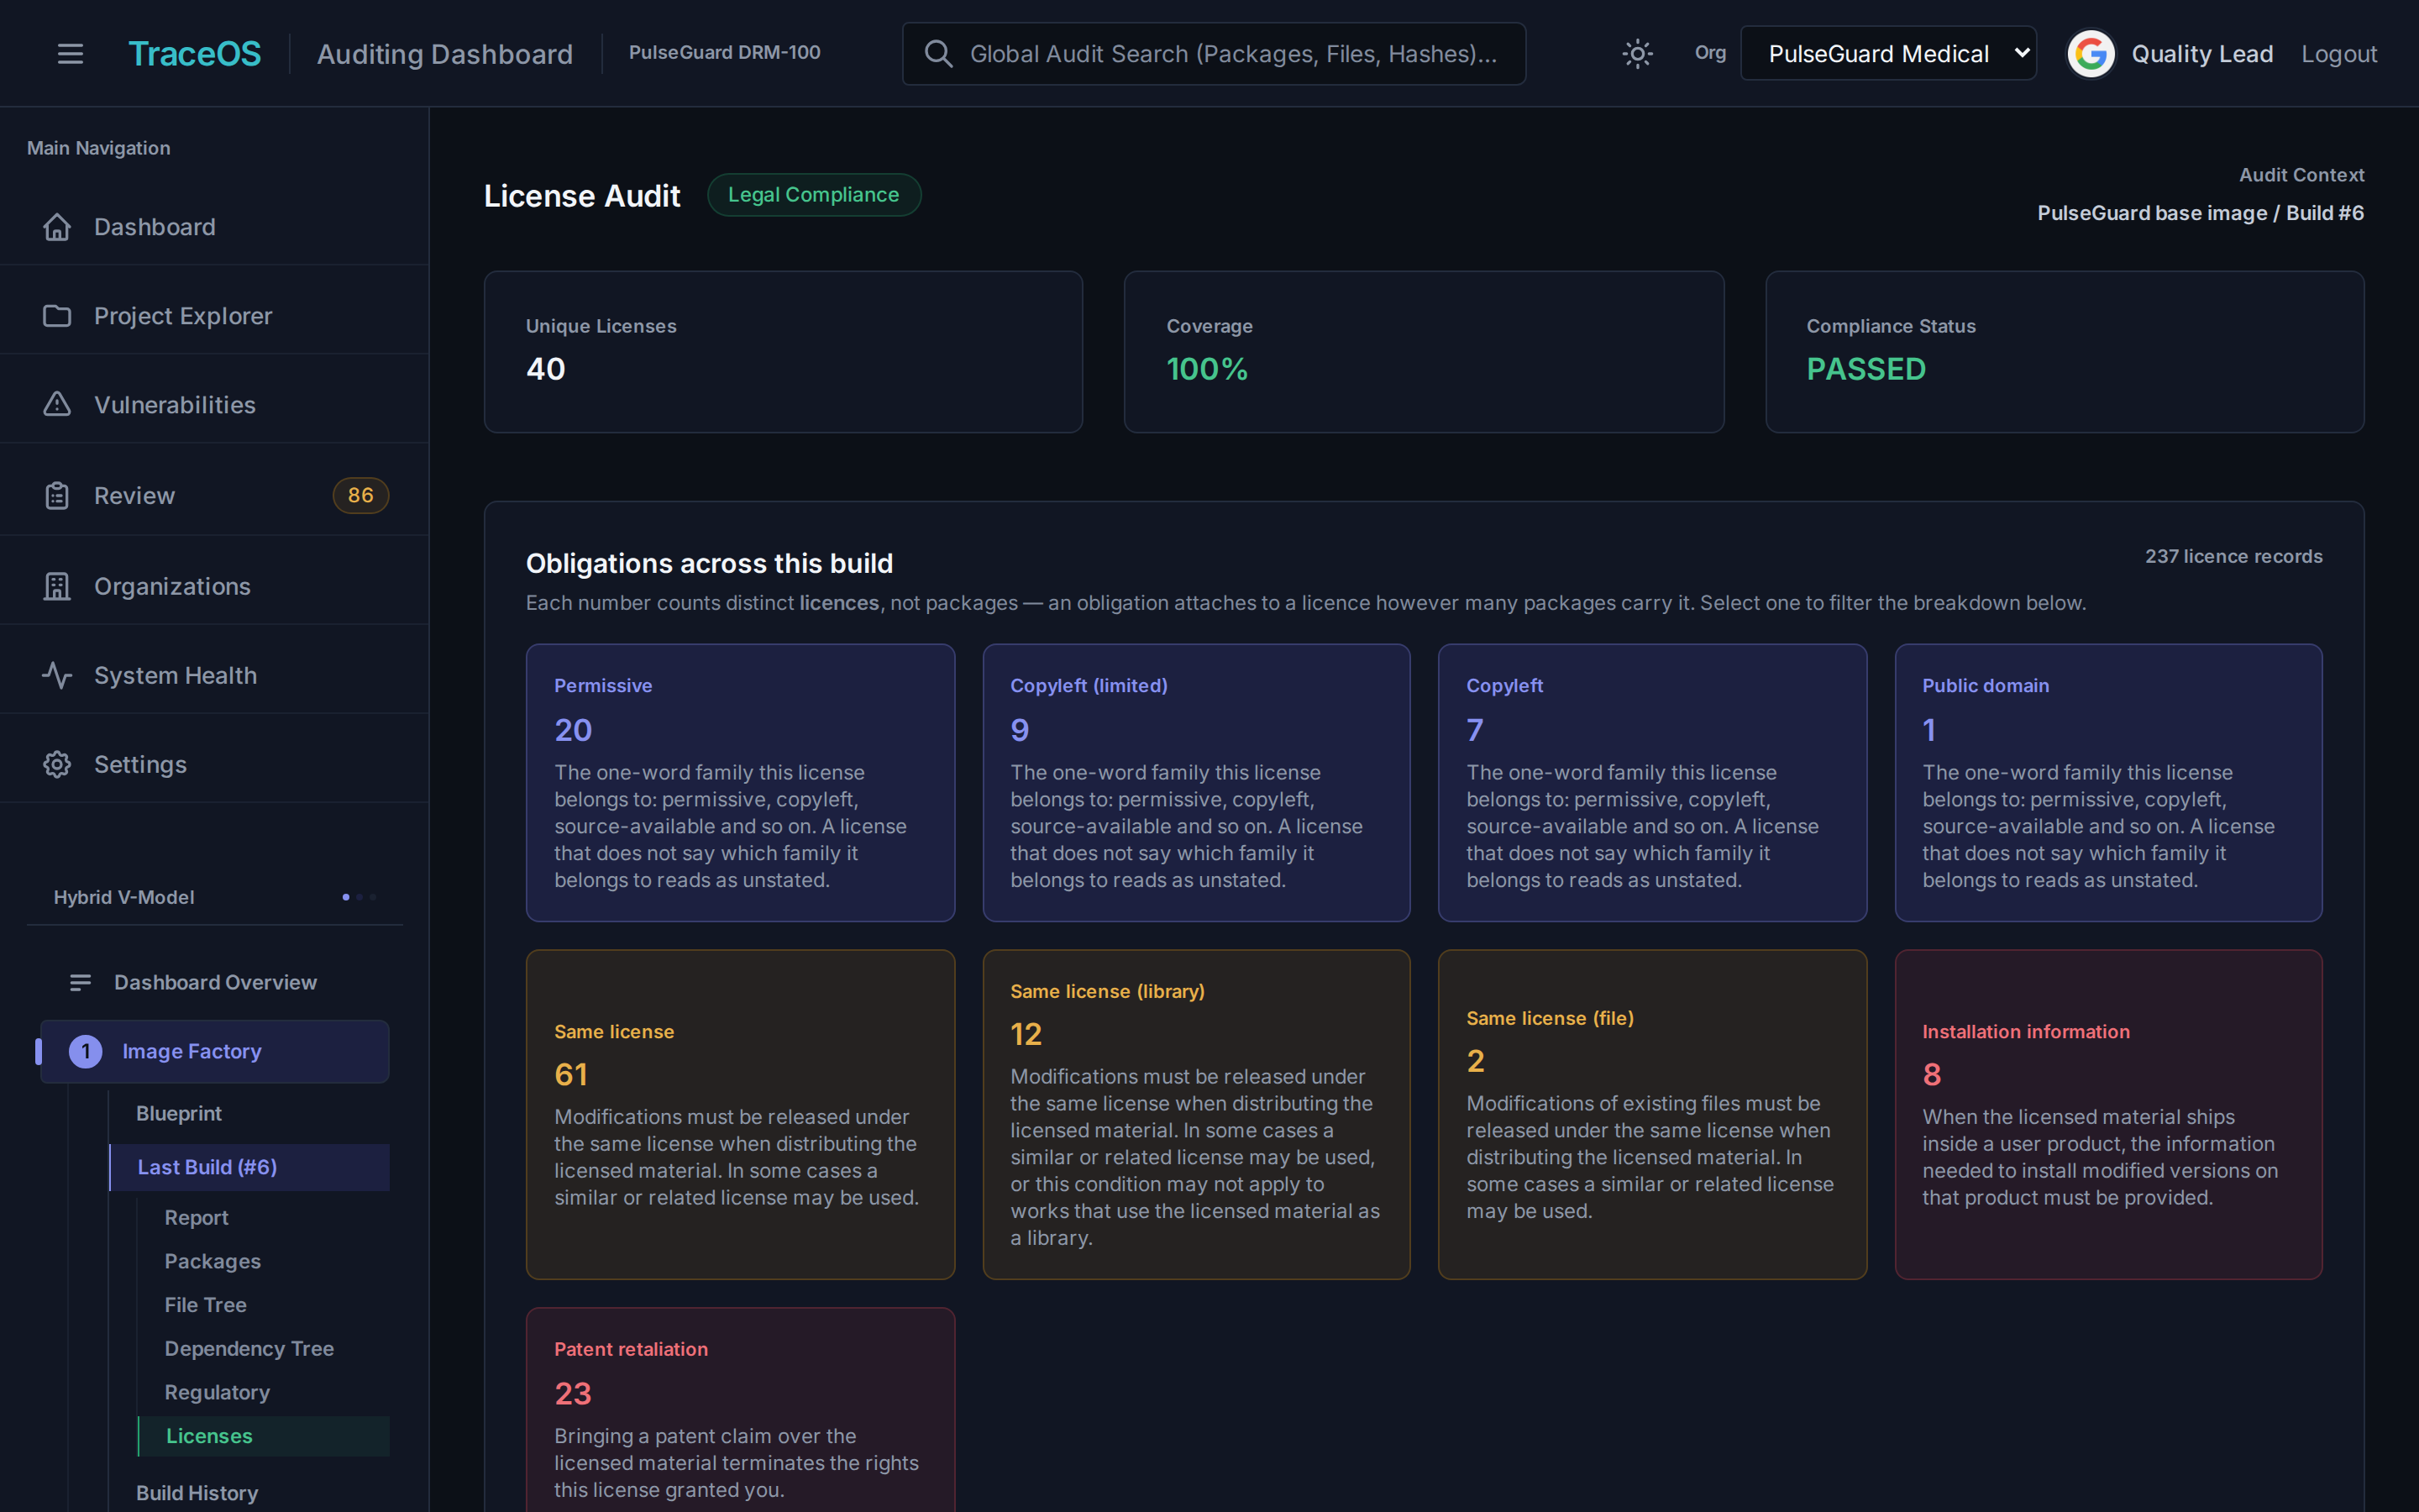Collapse the Last Build (#6) item
Screen dimensions: 2419x1512
(249, 1167)
